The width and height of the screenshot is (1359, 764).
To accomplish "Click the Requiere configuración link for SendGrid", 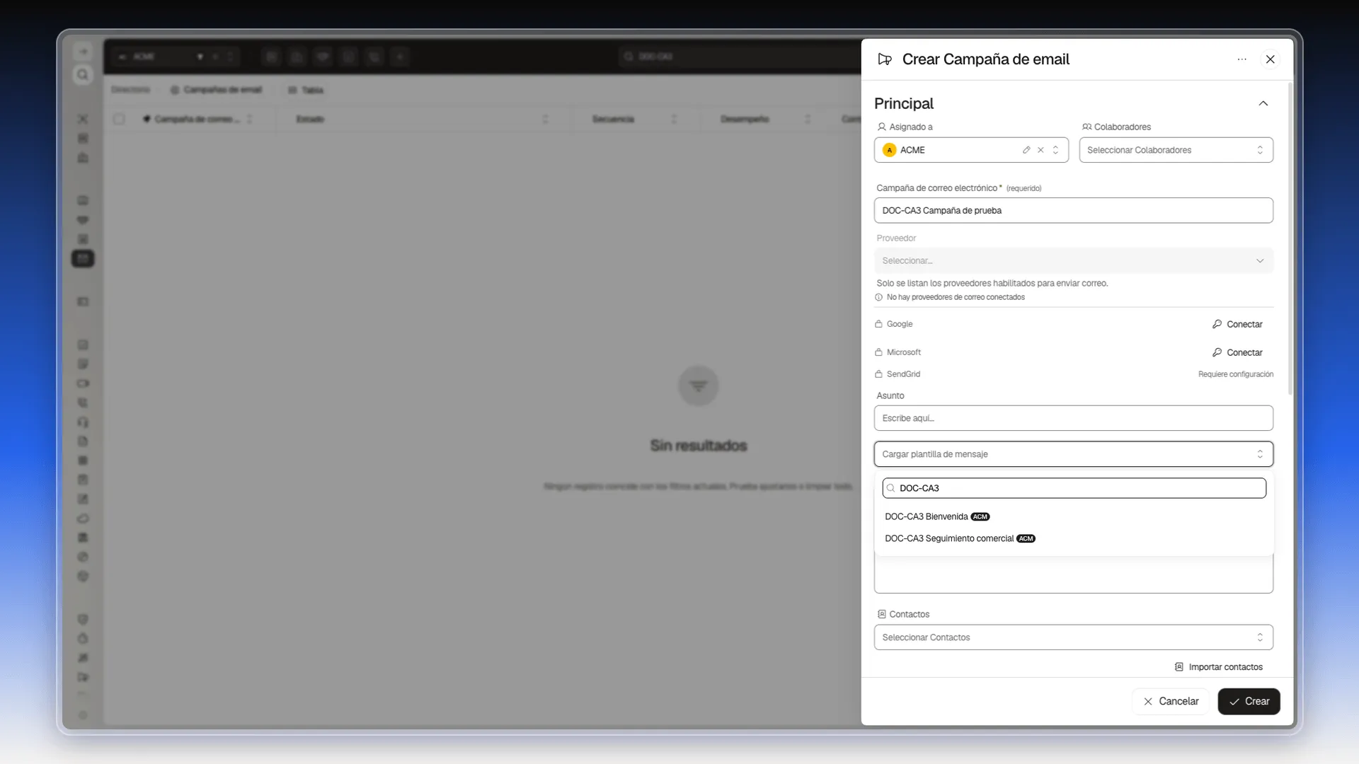I will tap(1235, 374).
